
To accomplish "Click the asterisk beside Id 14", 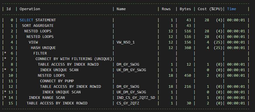I will click(x=5, y=98).
